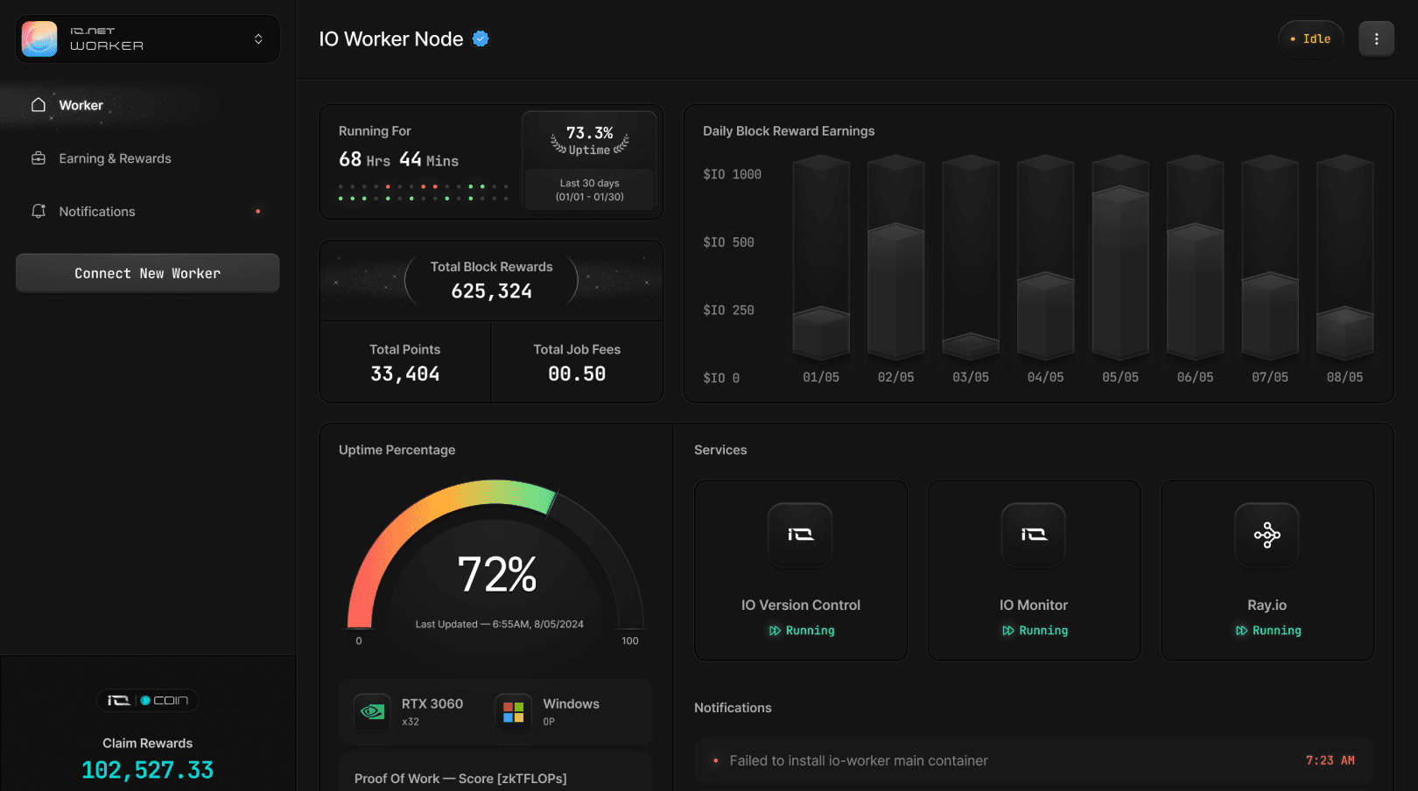The width and height of the screenshot is (1418, 791).
Task: Click the red dot on failed notification
Action: [x=715, y=760]
